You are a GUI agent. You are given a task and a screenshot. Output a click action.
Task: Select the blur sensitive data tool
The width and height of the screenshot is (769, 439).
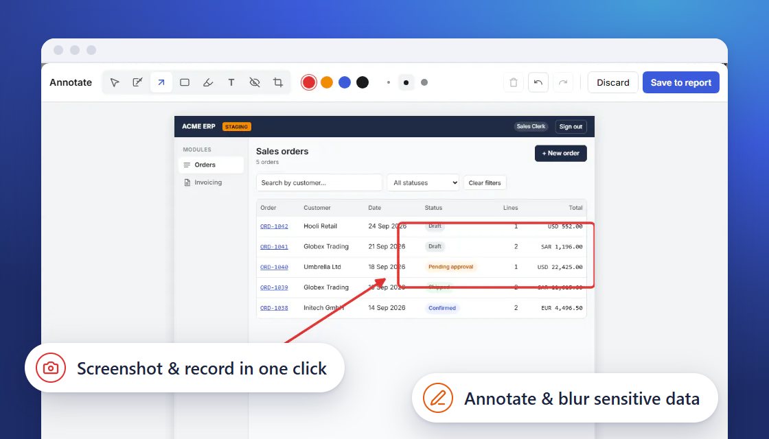tap(255, 82)
